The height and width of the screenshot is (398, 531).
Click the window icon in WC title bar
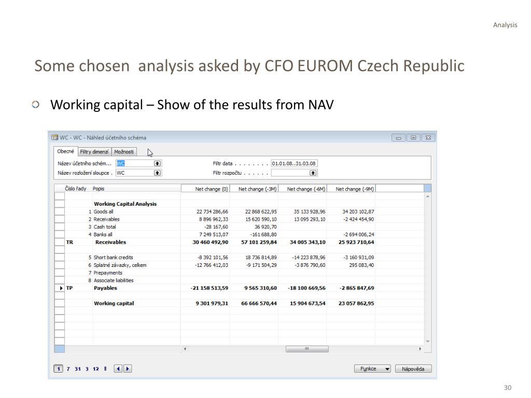[54, 137]
